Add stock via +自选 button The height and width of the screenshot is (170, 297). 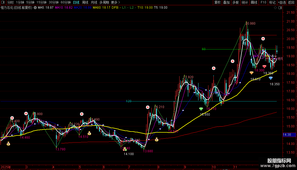coord(282,2)
